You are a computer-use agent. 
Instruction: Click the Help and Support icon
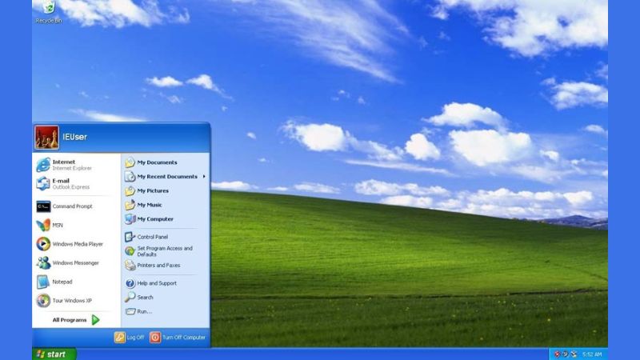coord(130,283)
